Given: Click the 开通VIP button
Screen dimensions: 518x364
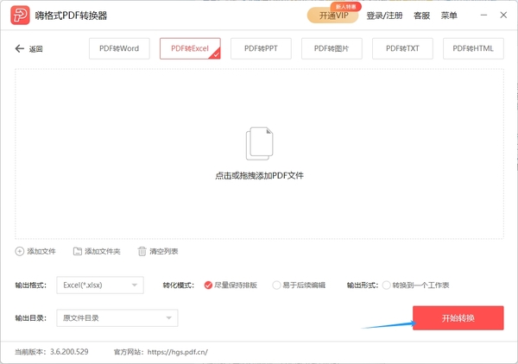Looking at the screenshot, I should click(332, 16).
